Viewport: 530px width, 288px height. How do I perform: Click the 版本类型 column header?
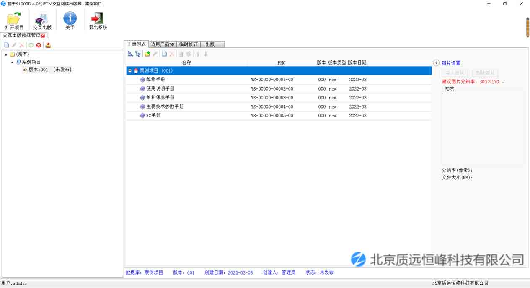pyautogui.click(x=337, y=62)
